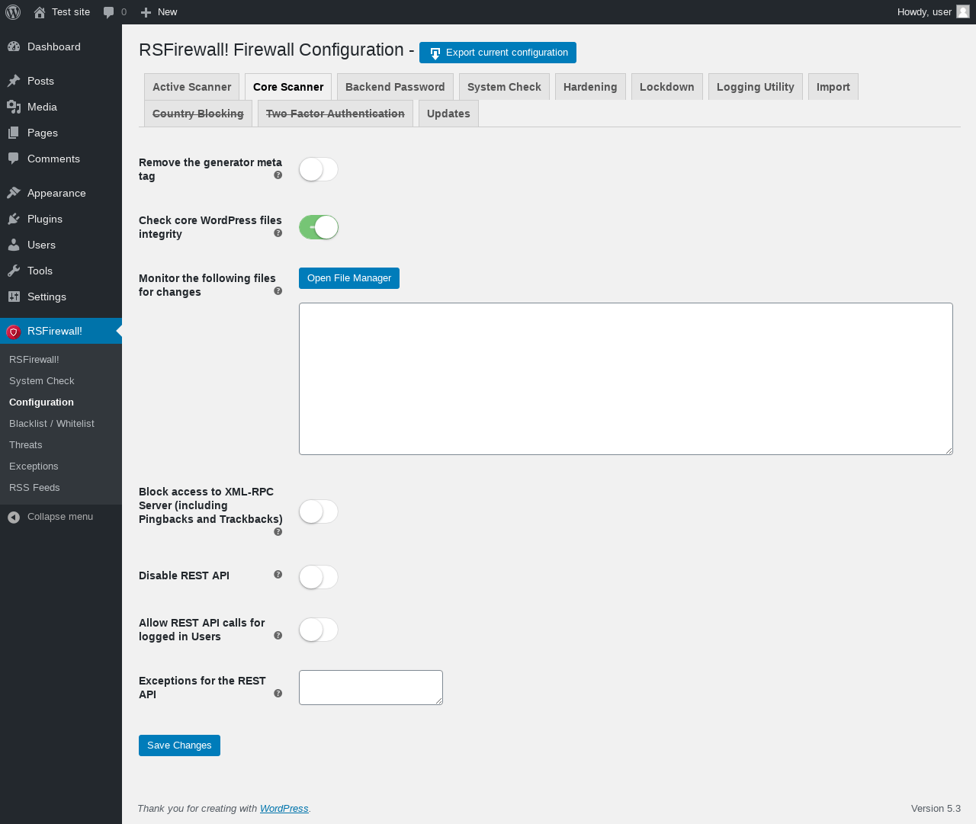Go to the Hardening tab
The width and height of the screenshot is (976, 824).
pos(590,87)
